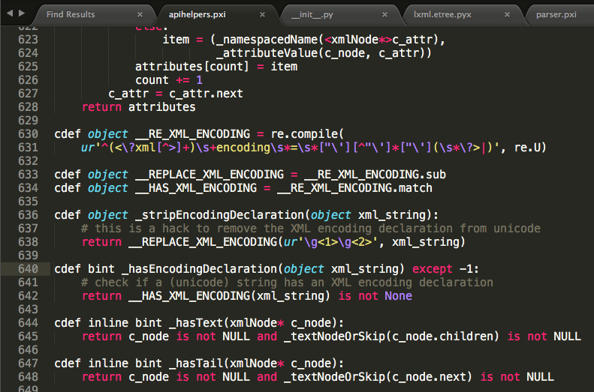Click attributes[count] on line 625
594x392 pixels.
coord(192,67)
